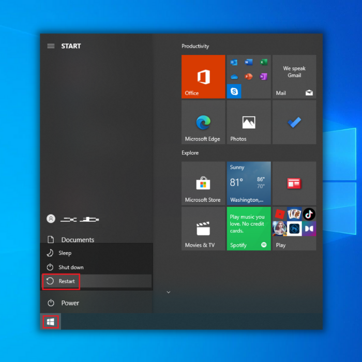
Task: Click the Explore group heading
Action: pyautogui.click(x=190, y=153)
